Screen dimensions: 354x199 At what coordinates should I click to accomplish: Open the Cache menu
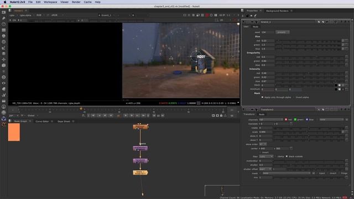click(x=87, y=2)
